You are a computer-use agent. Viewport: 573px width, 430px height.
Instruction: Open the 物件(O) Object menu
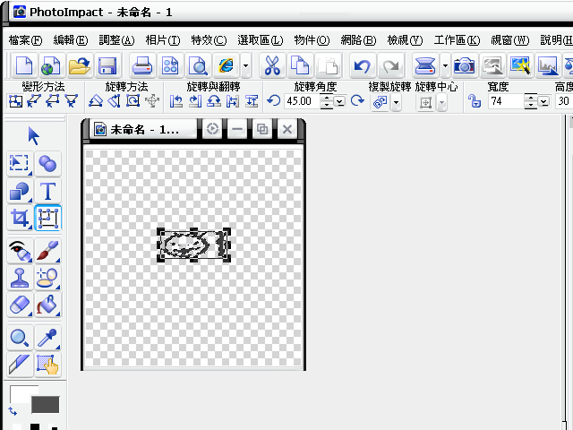click(312, 39)
